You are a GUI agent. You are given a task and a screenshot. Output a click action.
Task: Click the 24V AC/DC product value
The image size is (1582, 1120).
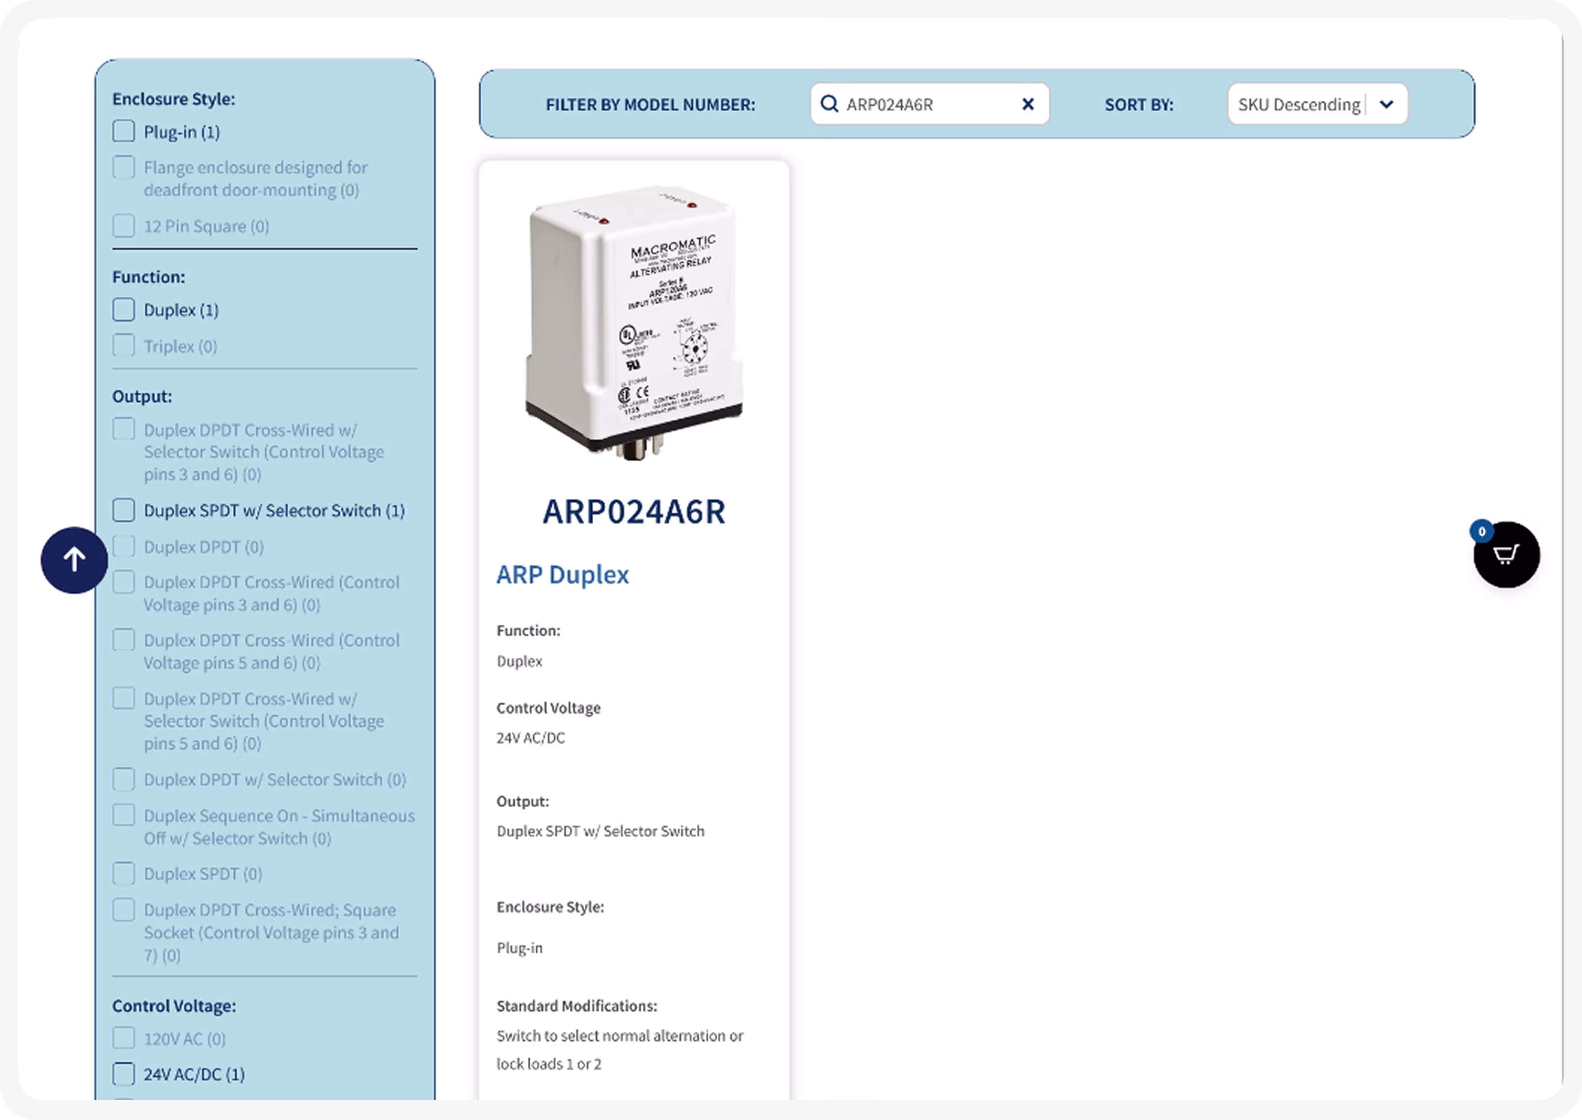pyautogui.click(x=531, y=738)
